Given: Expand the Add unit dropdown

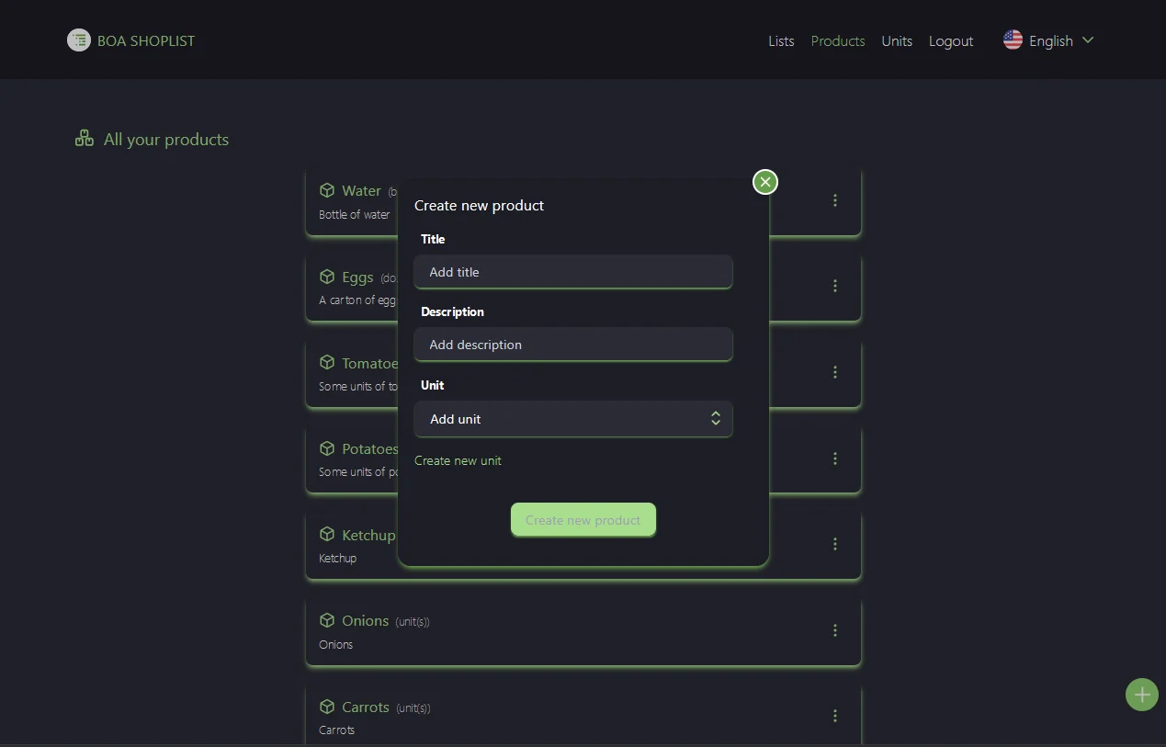Looking at the screenshot, I should [x=573, y=419].
